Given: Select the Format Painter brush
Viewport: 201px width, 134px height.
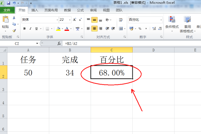Looking at the screenshot, I should click(14, 30).
